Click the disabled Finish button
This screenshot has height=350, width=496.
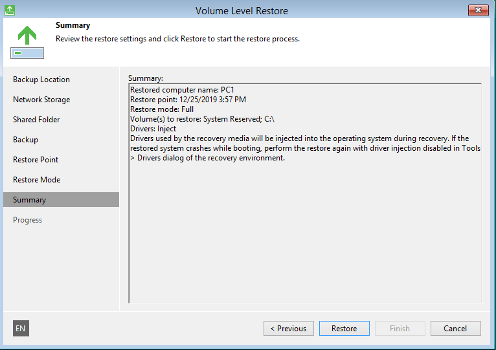pos(400,329)
